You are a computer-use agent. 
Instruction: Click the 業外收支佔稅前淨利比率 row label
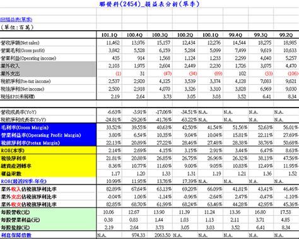tap(29, 204)
